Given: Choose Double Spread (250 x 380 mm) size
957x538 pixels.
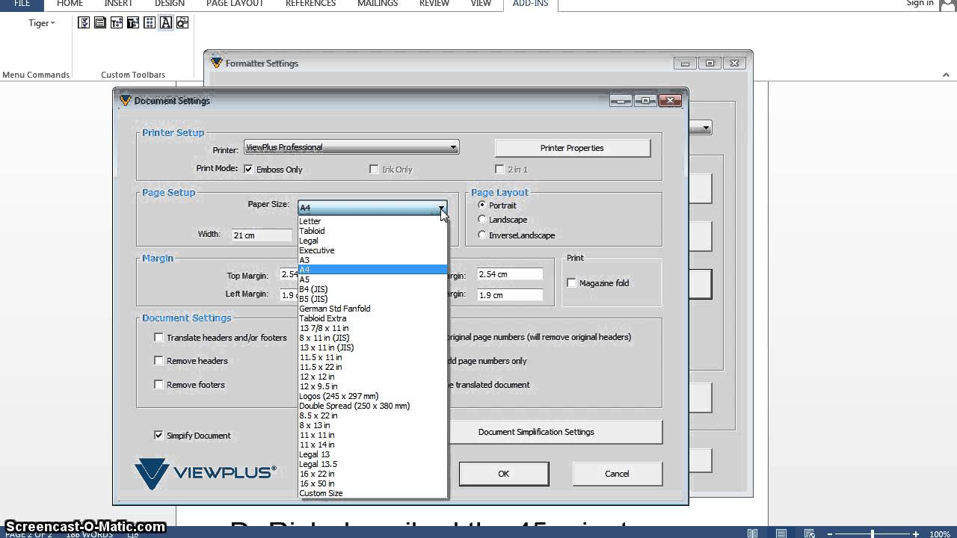Looking at the screenshot, I should [372, 406].
